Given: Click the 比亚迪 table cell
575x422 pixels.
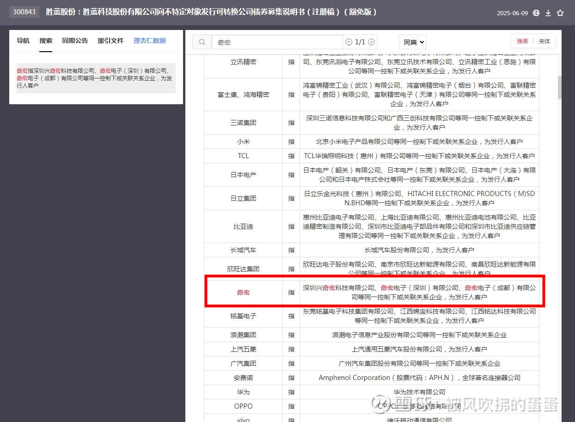Looking at the screenshot, I should [243, 226].
